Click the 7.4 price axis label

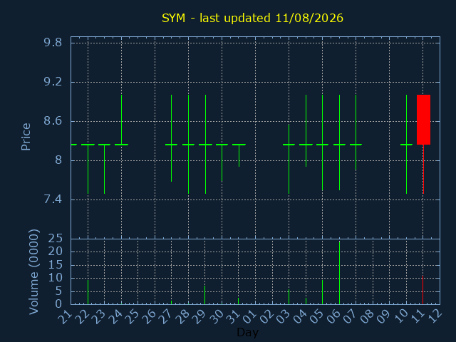[x=53, y=199]
